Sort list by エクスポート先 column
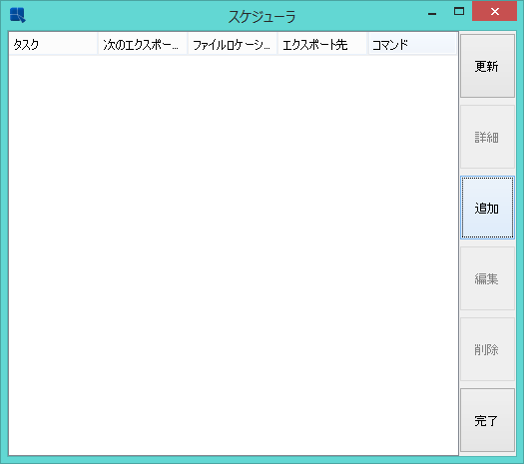The height and width of the screenshot is (464, 524). 322,44
